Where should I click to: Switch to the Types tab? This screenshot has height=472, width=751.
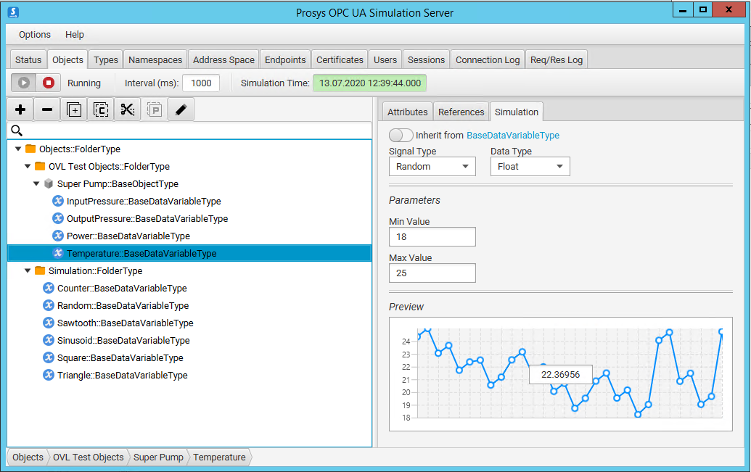106,60
